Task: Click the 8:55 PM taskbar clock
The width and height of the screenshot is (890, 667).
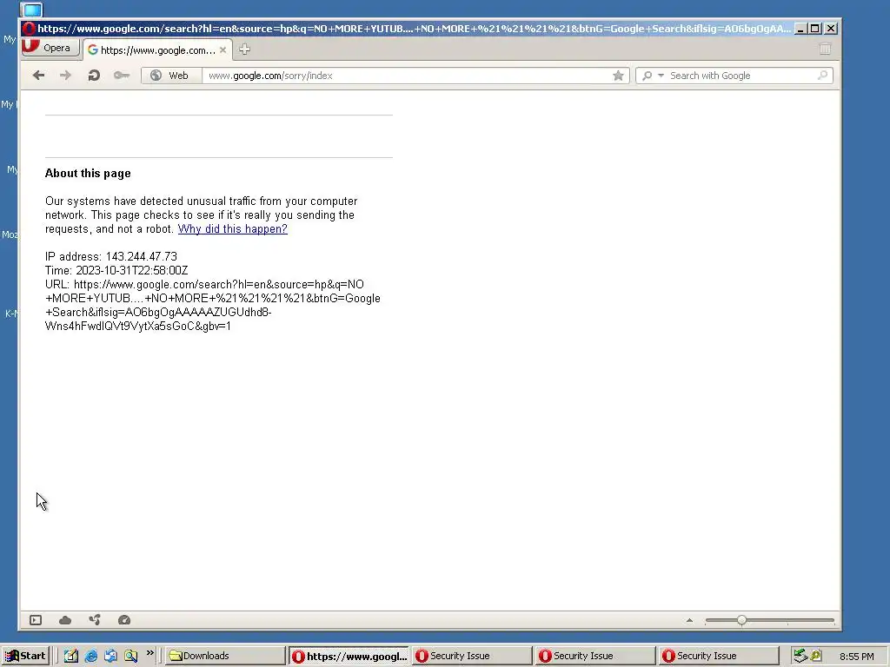Action: [x=856, y=657]
